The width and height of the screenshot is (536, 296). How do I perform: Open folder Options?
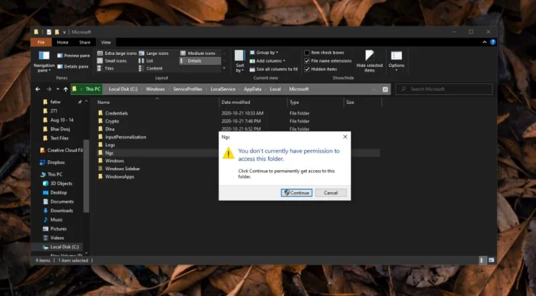[397, 61]
